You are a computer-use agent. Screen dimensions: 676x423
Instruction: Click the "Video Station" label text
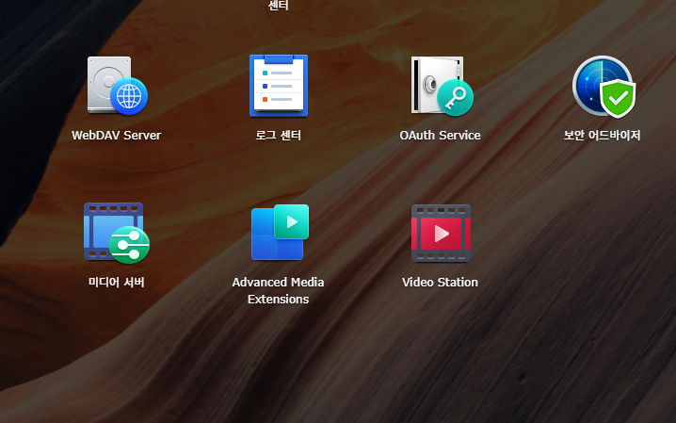click(440, 282)
